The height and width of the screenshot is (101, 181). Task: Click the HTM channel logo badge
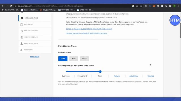(175, 20)
